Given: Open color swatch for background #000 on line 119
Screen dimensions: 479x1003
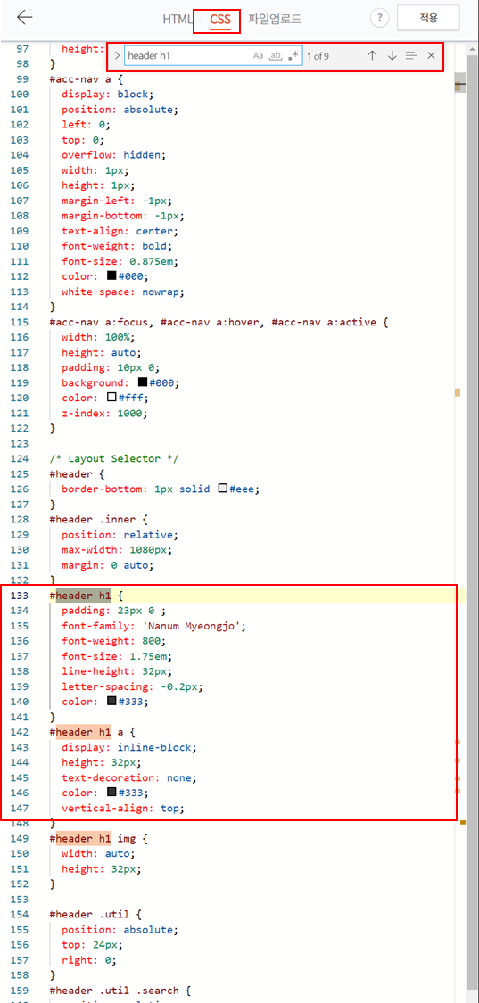Looking at the screenshot, I should point(142,382).
